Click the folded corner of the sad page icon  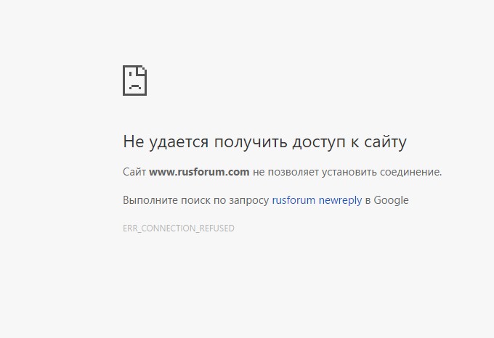coord(143,69)
